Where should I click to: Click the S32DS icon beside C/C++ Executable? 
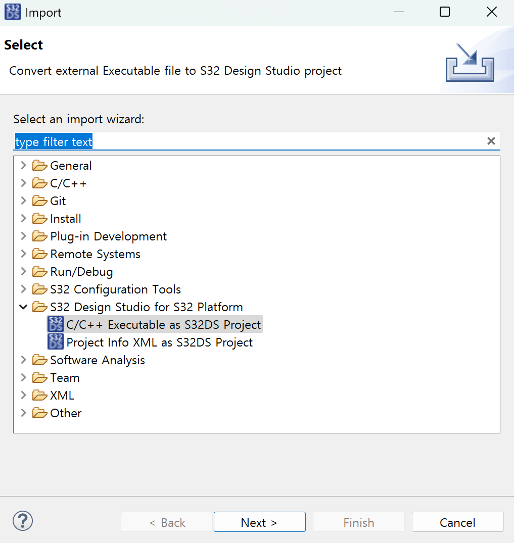click(56, 324)
